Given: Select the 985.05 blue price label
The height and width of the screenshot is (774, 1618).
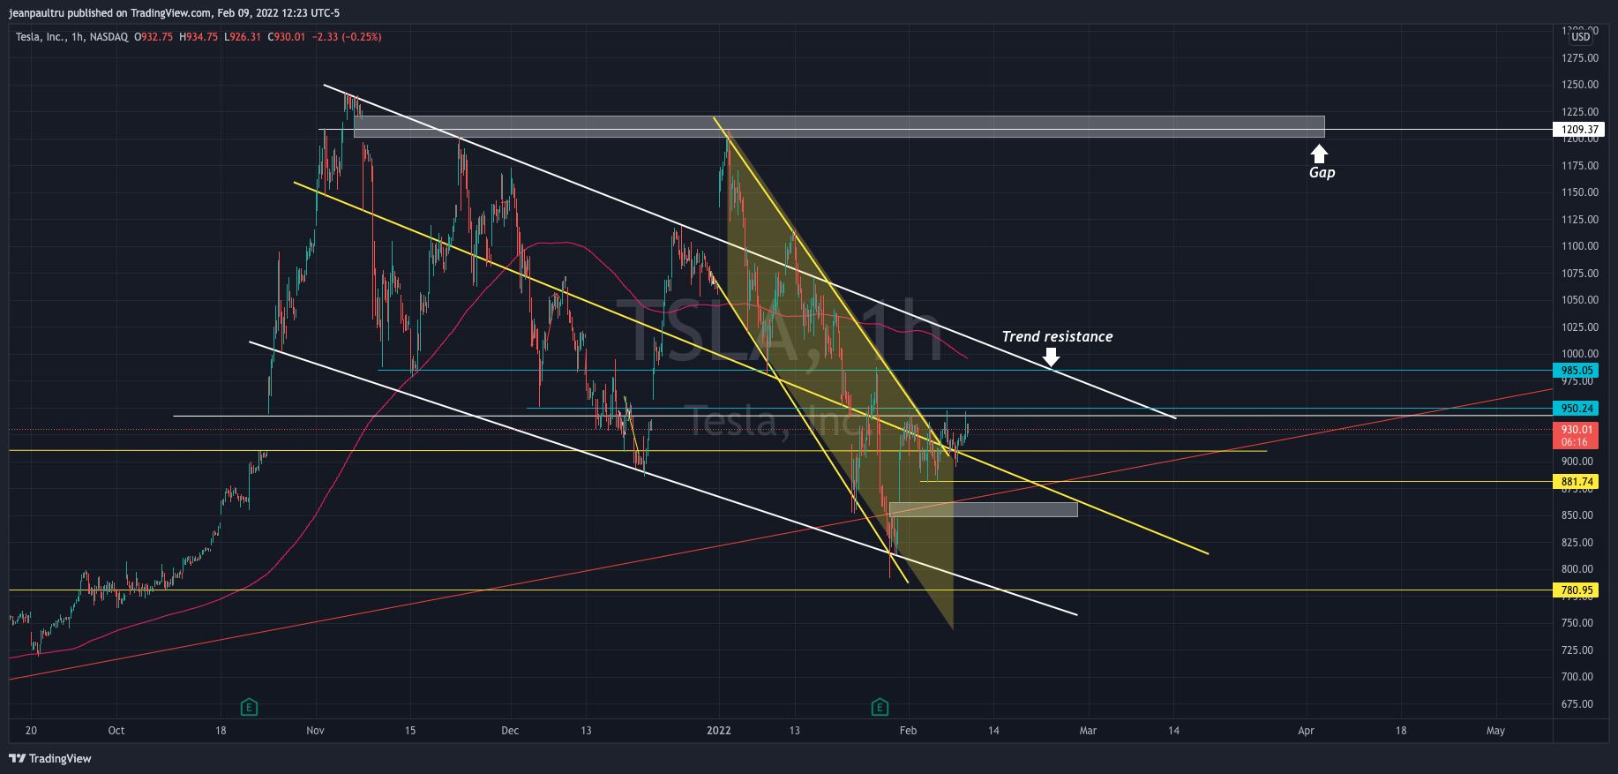Looking at the screenshot, I should point(1576,371).
